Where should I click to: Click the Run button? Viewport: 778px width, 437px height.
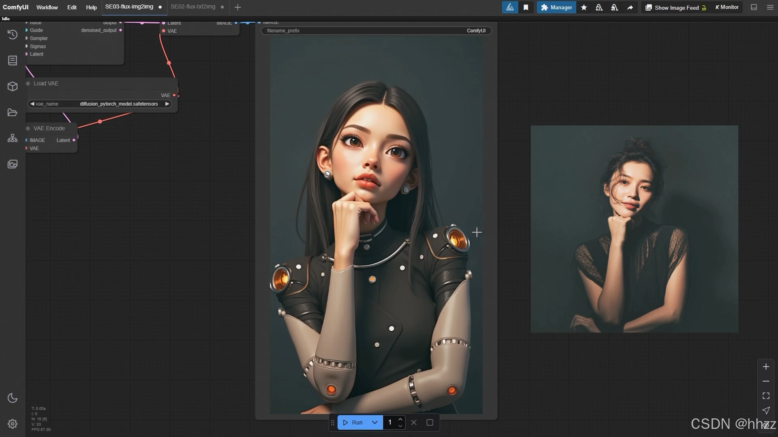[353, 422]
